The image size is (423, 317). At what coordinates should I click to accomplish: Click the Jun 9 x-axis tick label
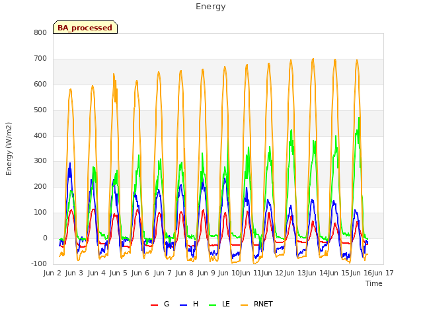point(206,273)
